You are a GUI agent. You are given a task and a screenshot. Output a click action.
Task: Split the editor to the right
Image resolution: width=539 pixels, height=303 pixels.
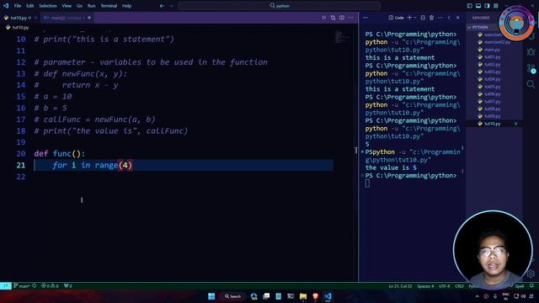342,18
